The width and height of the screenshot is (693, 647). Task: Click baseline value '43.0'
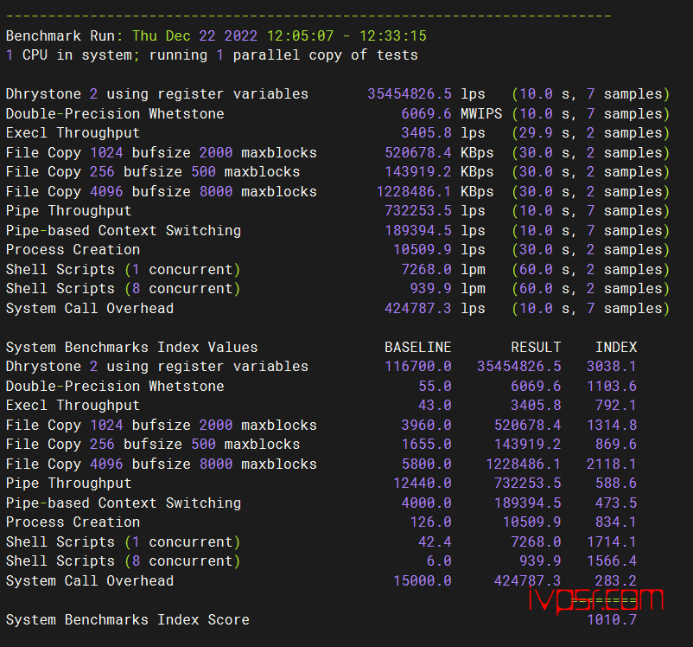[x=435, y=406]
